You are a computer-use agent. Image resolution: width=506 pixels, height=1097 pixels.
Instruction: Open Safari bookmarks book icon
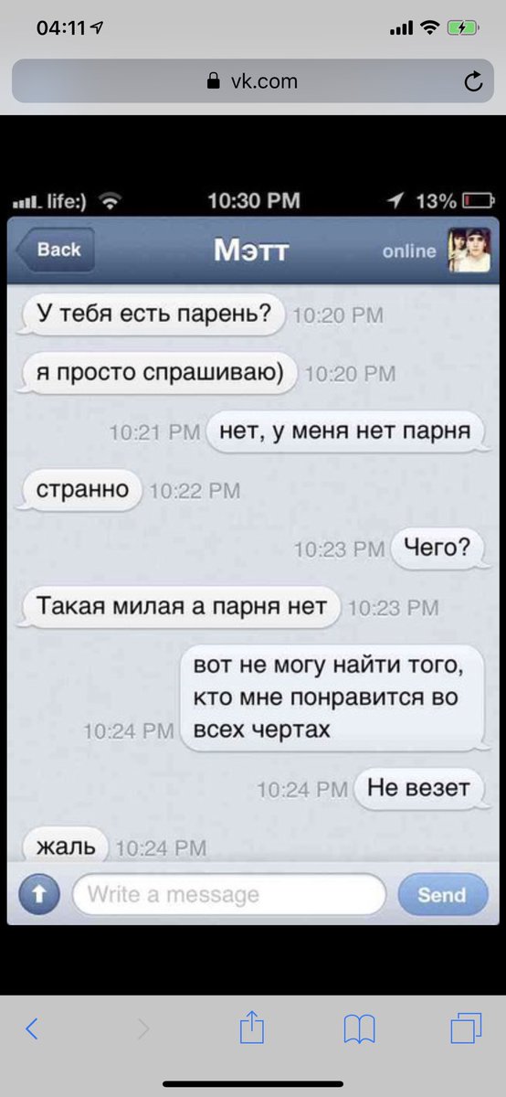pos(360,1029)
